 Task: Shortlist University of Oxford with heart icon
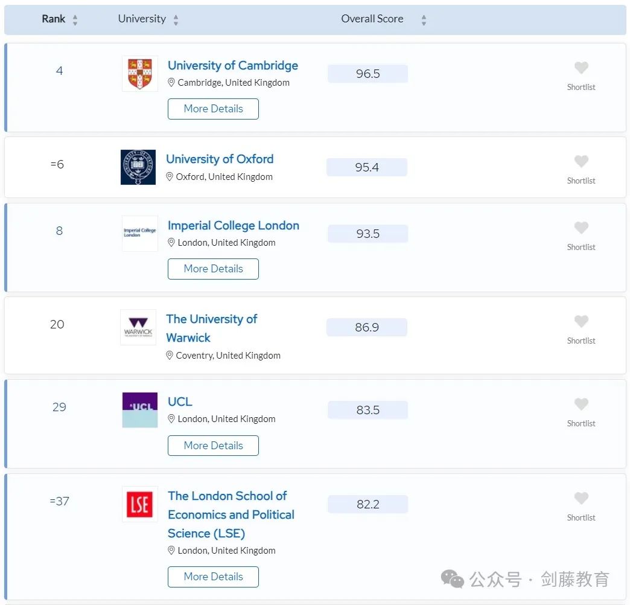[x=581, y=161]
